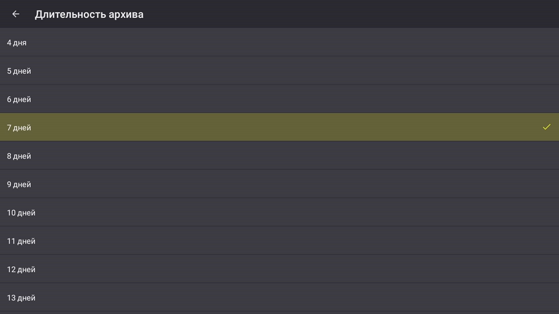559x314 pixels.
Task: Tap the "13 дней" option
Action: [279, 298]
